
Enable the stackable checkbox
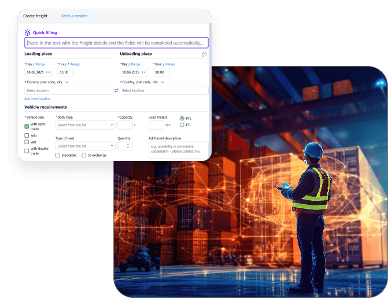[x=58, y=155]
